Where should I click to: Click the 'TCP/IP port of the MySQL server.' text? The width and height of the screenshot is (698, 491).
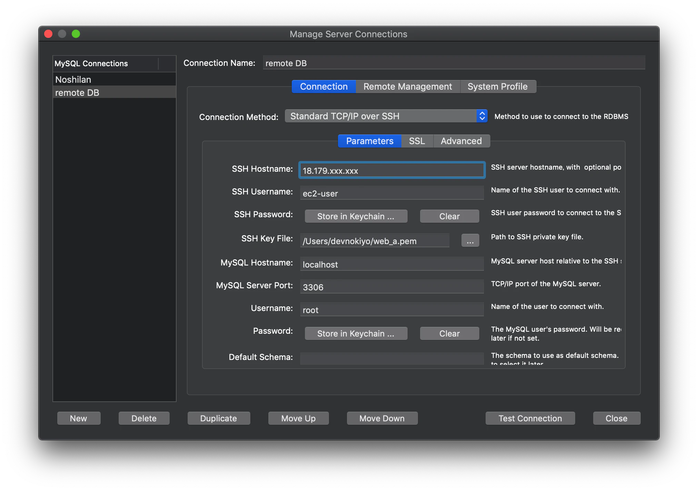click(546, 284)
